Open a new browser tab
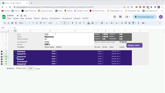 coord(31,3)
